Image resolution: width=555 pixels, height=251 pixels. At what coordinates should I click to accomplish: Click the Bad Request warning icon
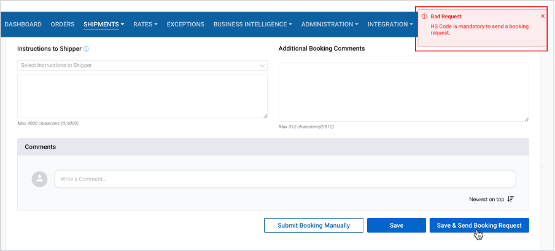coord(424,17)
